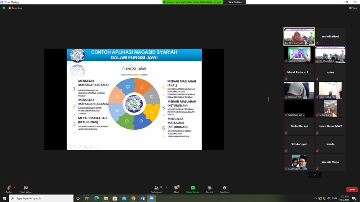Select Murshidi bin participant tile

(299, 108)
